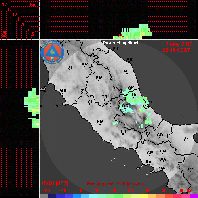Click the Powered by Himet caption
This screenshot has width=198, height=198.
(121, 43)
